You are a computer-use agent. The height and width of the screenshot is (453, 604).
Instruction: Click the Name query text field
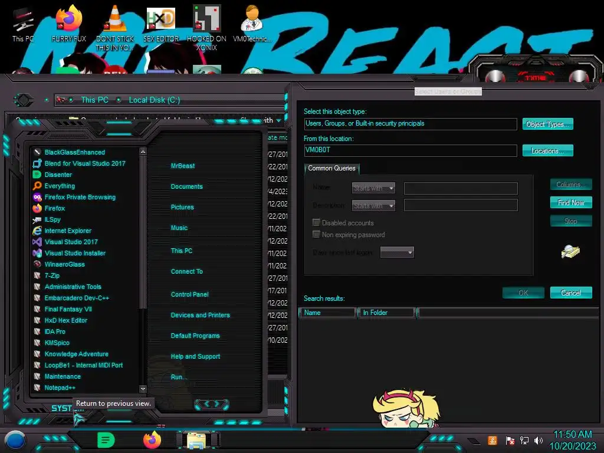460,188
